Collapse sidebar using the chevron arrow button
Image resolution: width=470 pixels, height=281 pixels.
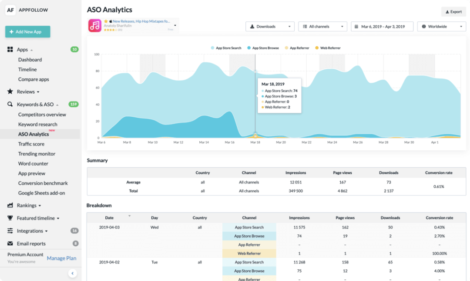[73, 273]
